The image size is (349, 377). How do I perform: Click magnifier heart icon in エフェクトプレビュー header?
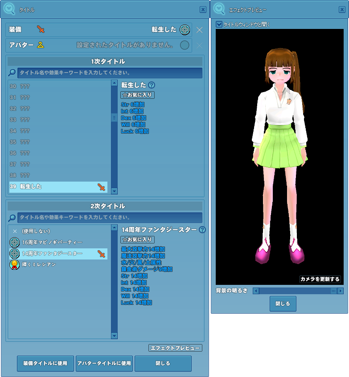[x=219, y=9]
